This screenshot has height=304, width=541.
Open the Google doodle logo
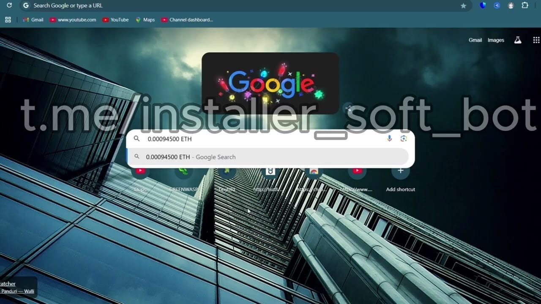click(270, 83)
